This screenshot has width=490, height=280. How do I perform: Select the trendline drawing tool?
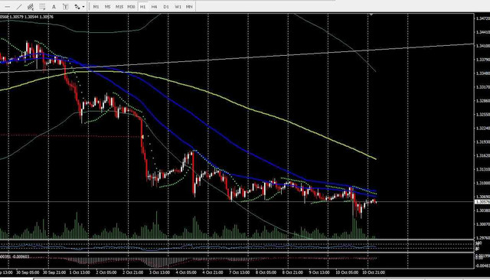click(x=19, y=7)
